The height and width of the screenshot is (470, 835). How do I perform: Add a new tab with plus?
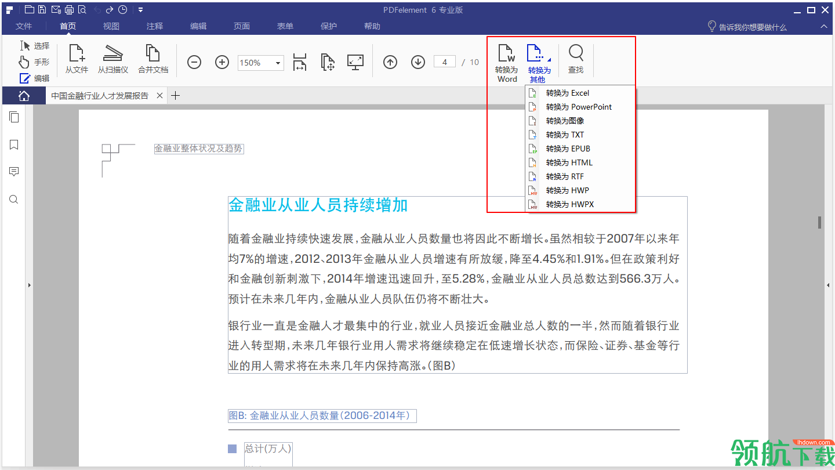coord(175,96)
